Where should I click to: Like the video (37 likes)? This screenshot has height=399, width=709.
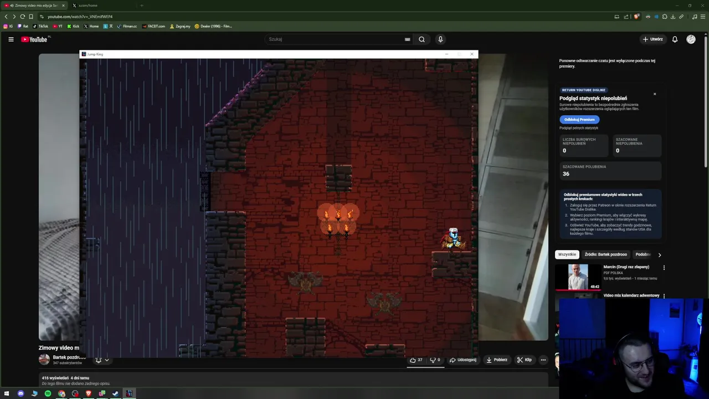(415, 360)
